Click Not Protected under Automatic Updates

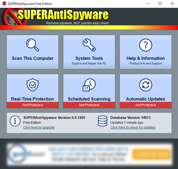pyautogui.click(x=146, y=105)
